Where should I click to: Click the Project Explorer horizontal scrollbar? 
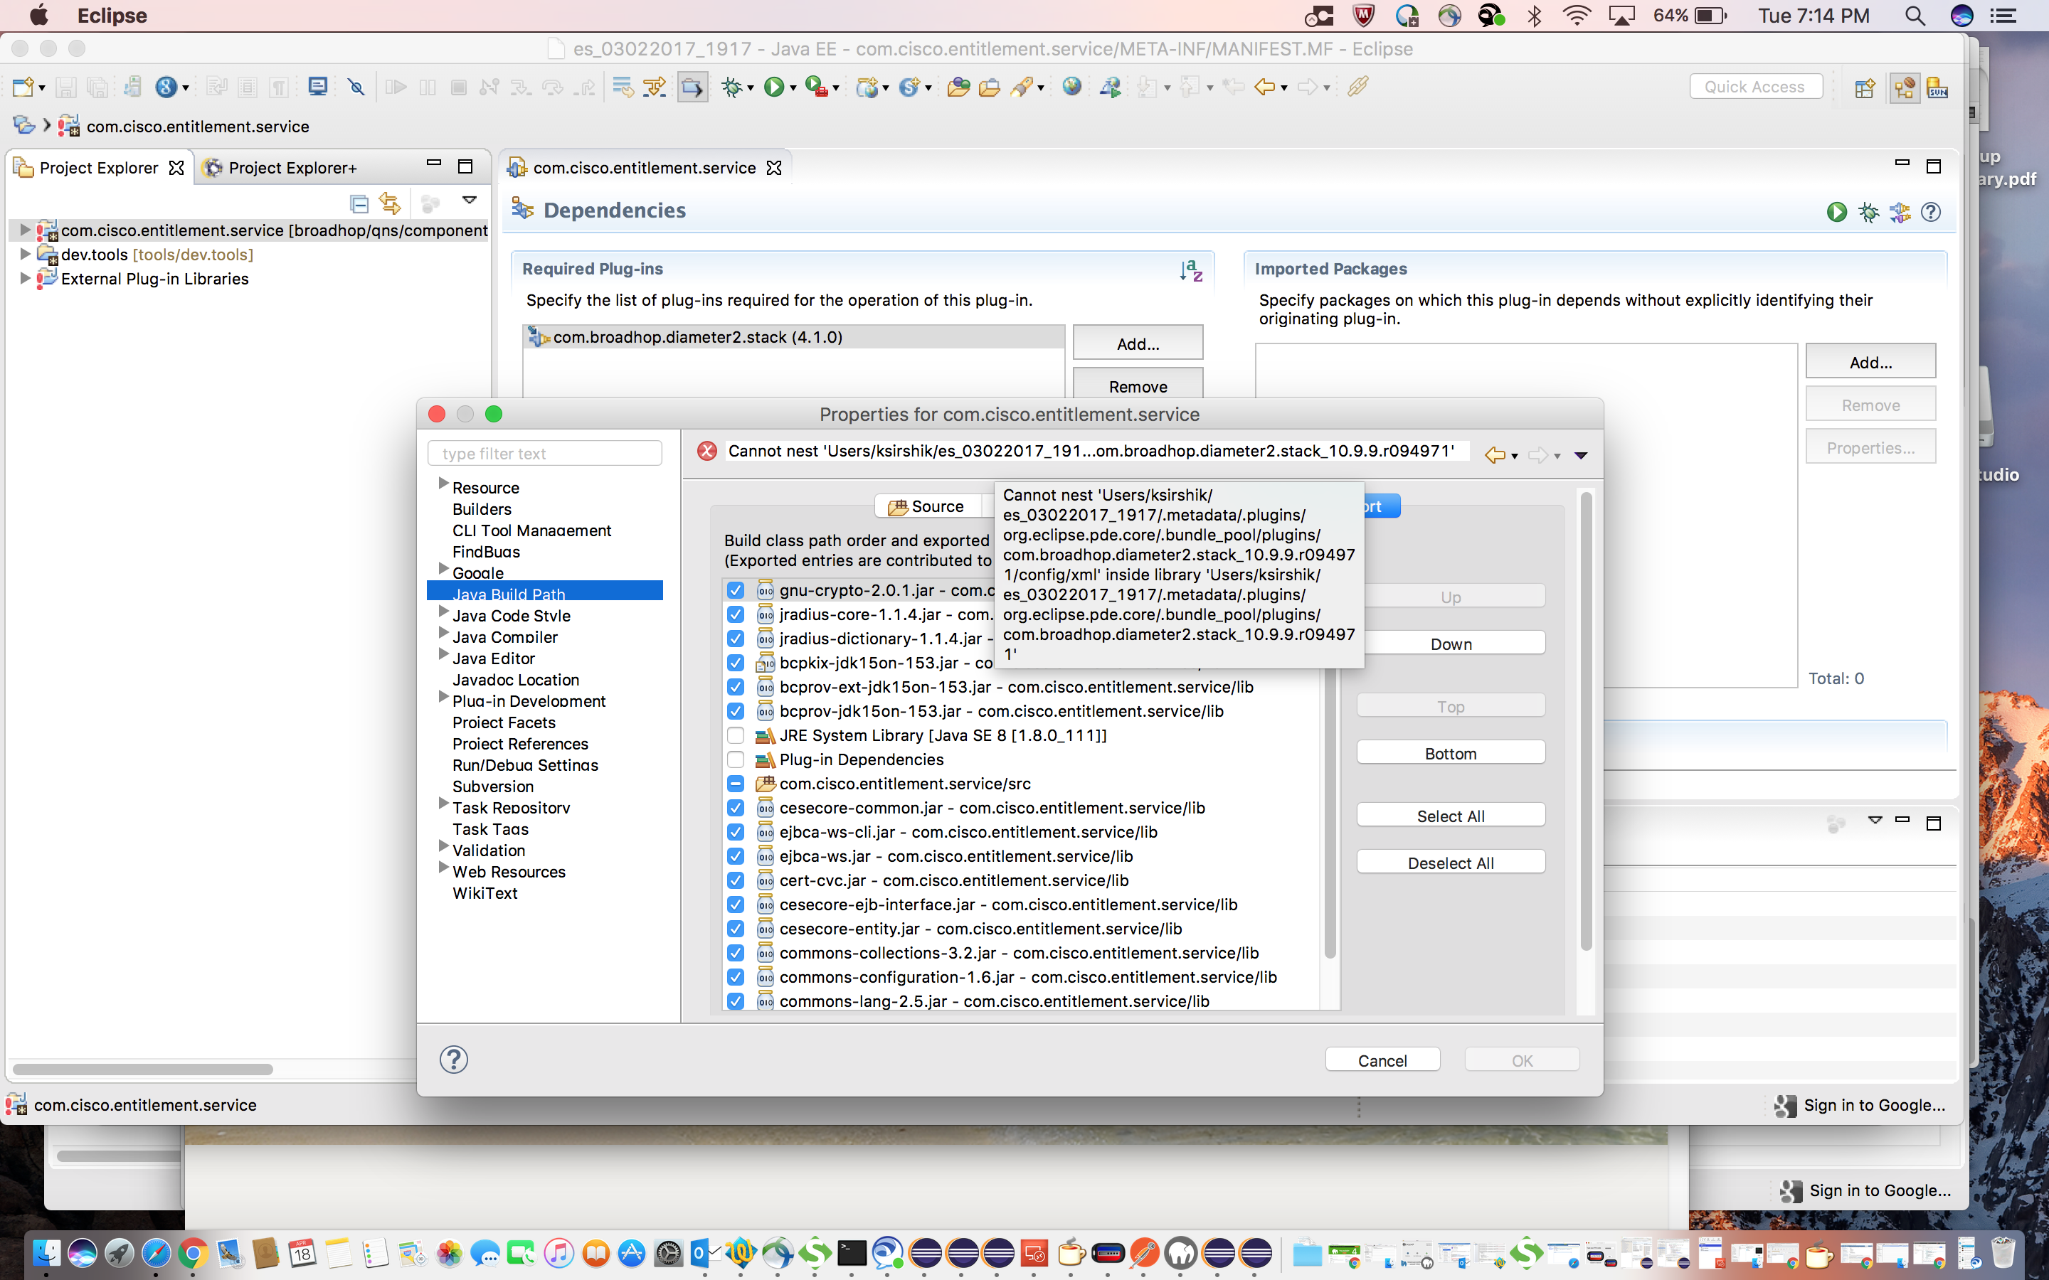pos(142,1070)
